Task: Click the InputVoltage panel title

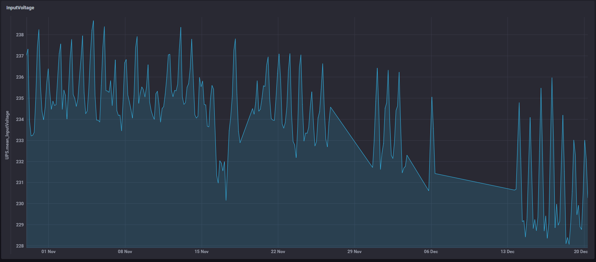Action: click(20, 8)
